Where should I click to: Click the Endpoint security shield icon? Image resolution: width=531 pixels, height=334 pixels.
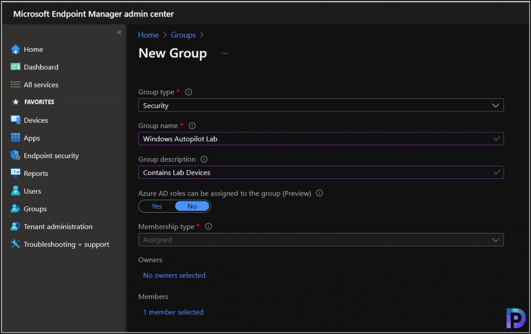[x=16, y=155]
